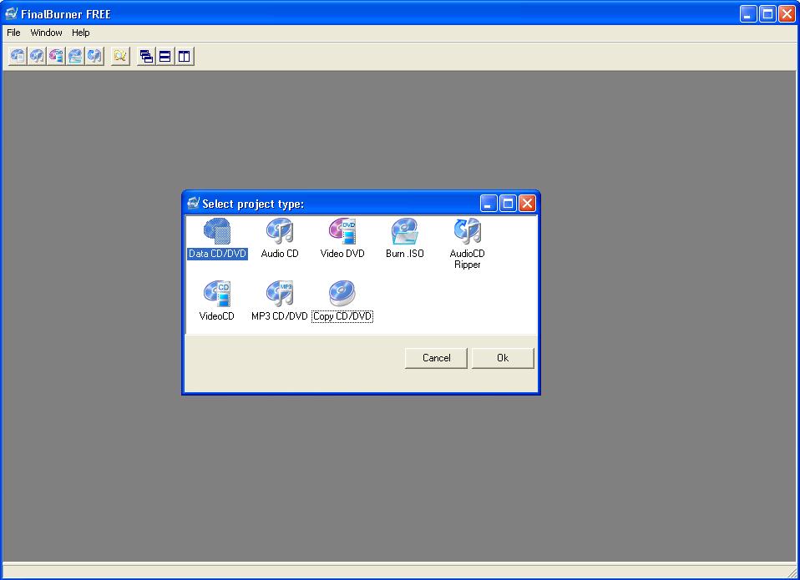Image resolution: width=800 pixels, height=580 pixels.
Task: Click the Audio CD toolbar icon
Action: pyautogui.click(x=37, y=56)
